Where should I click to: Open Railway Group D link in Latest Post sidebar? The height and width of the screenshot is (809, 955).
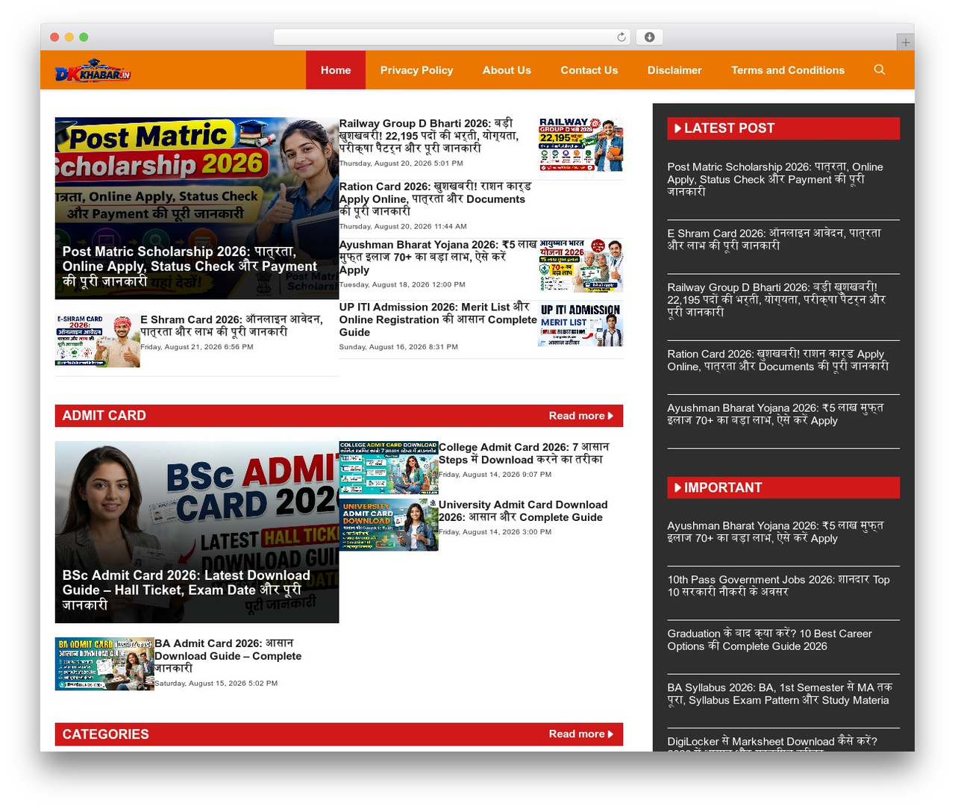776,299
